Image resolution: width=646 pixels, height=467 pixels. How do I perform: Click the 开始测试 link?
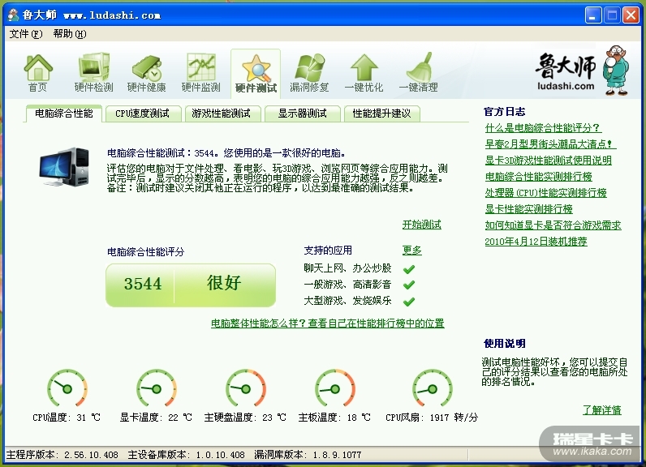[x=421, y=225]
